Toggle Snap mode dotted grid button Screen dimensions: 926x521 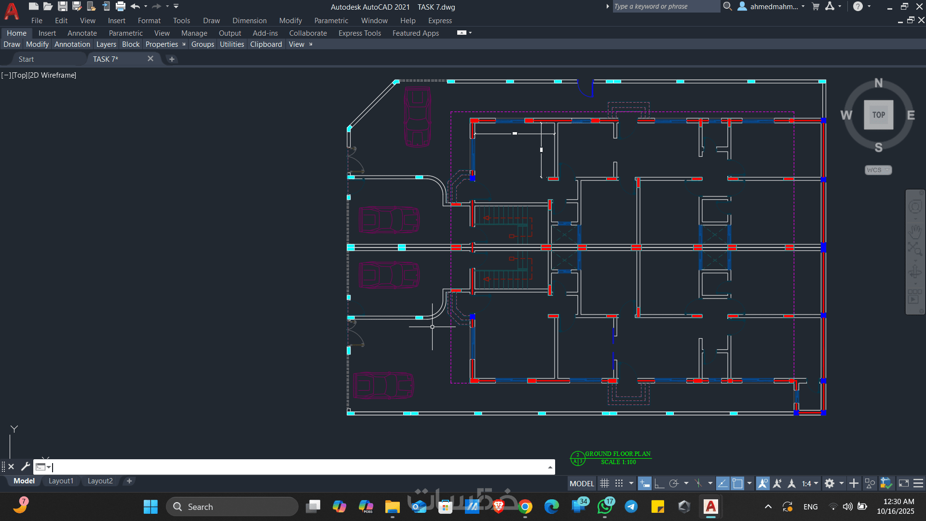tap(619, 483)
